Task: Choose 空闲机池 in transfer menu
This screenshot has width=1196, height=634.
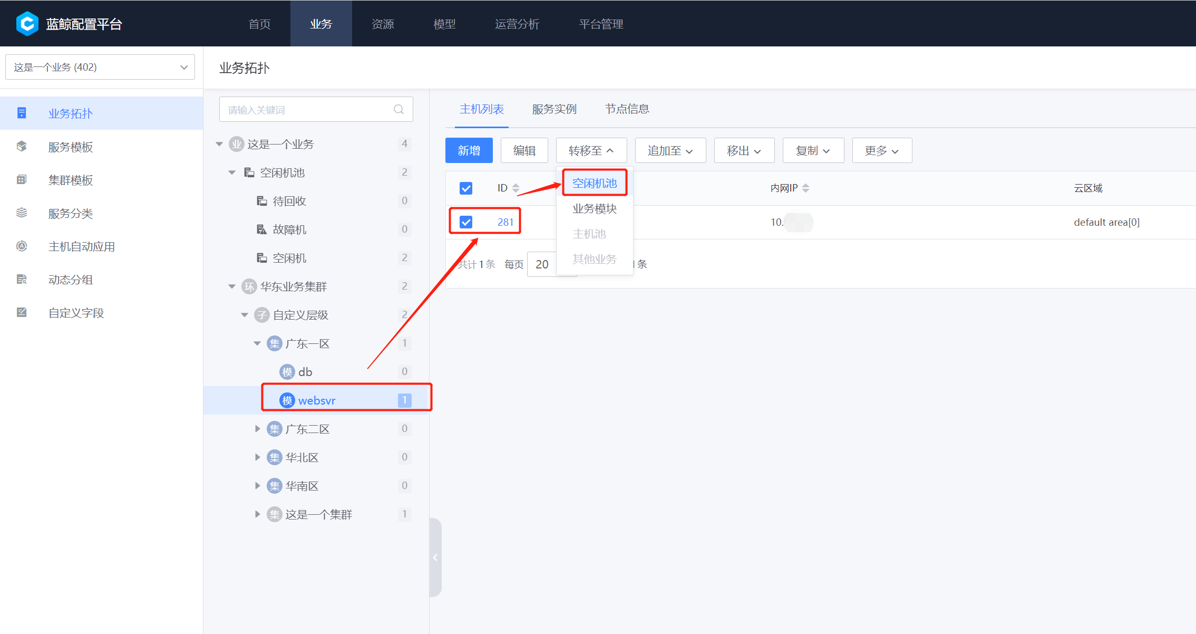Action: coord(595,183)
